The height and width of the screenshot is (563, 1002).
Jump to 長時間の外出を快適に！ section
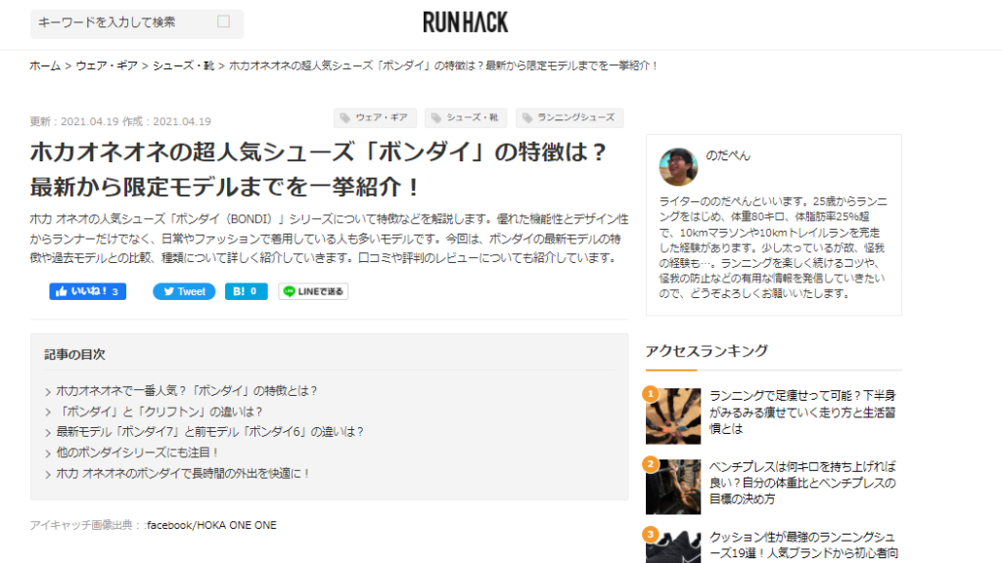point(183,474)
